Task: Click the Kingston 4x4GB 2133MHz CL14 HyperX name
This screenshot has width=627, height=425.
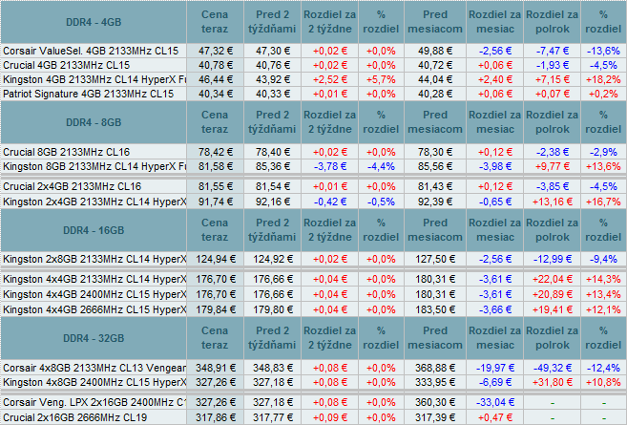Action: click(94, 279)
